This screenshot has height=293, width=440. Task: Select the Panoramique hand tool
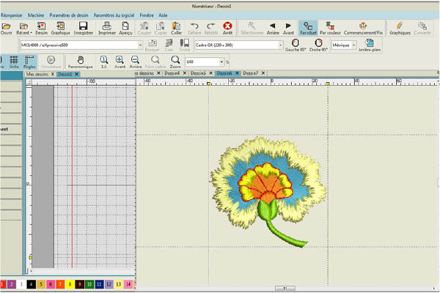80,62
